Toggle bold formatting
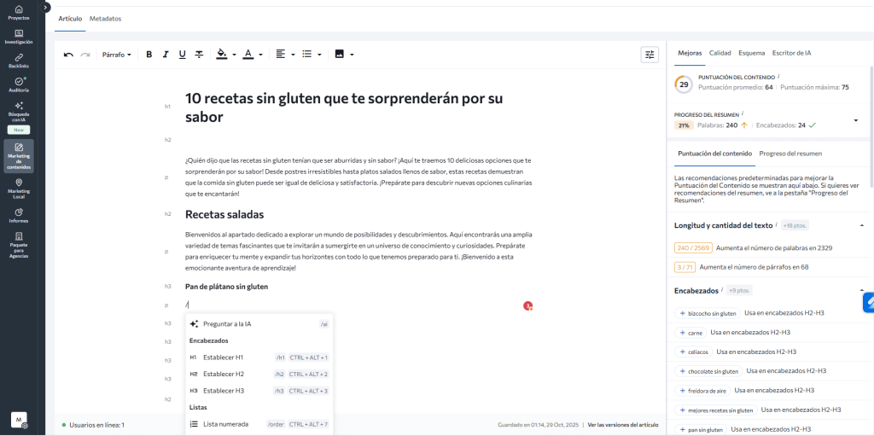This screenshot has width=874, height=436. 149,55
